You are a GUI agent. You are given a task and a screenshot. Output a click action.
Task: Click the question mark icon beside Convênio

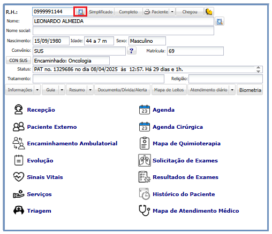pos(132,51)
